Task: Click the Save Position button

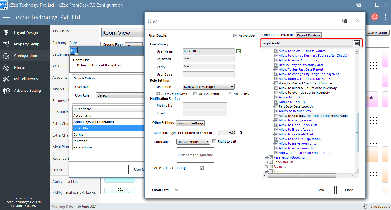Action: pos(377,33)
